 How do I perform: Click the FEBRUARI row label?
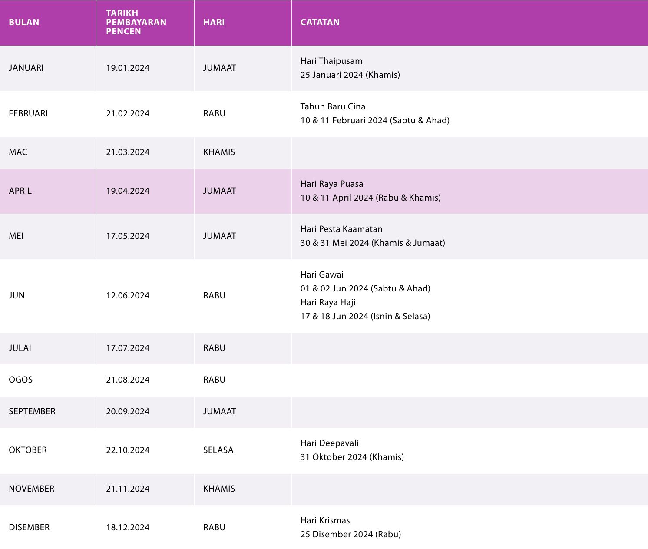coord(28,113)
